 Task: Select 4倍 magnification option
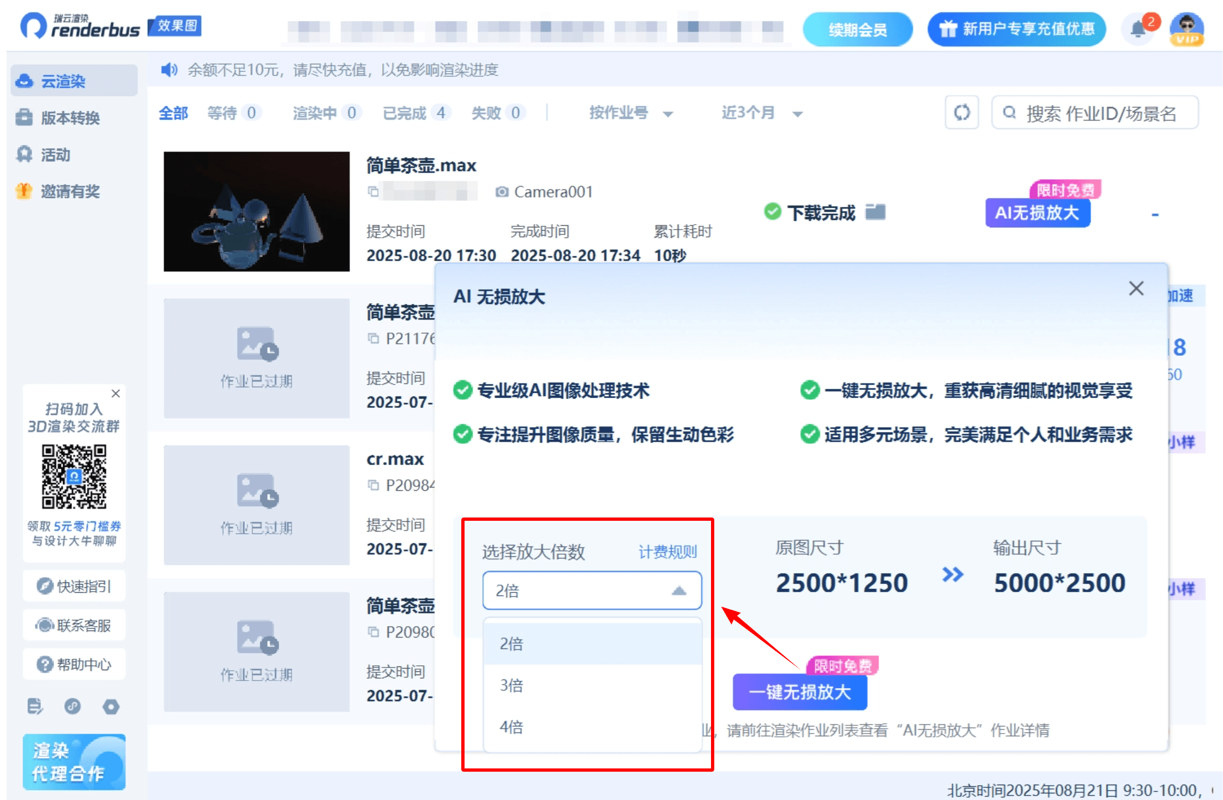pos(592,727)
